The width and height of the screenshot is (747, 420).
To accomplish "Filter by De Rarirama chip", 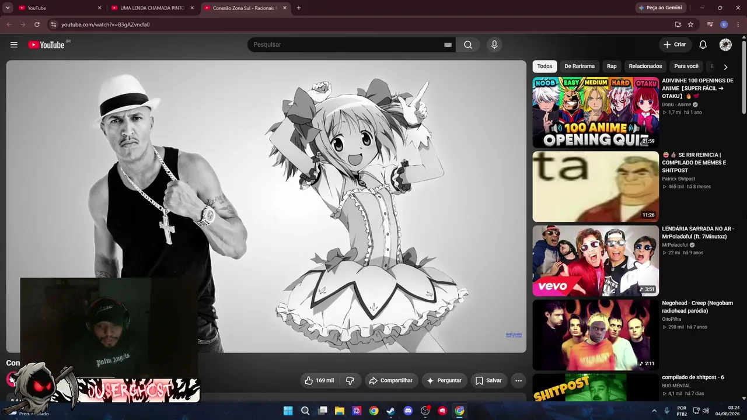I will click(580, 66).
